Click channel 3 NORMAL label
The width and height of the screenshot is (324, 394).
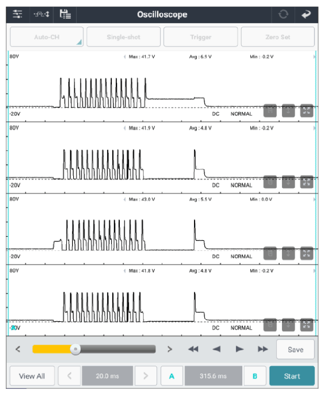(241, 257)
